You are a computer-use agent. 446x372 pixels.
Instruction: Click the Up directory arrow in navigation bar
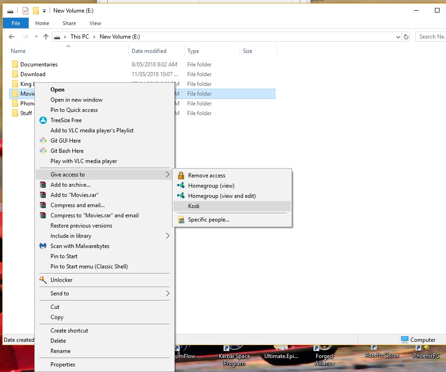(46, 37)
